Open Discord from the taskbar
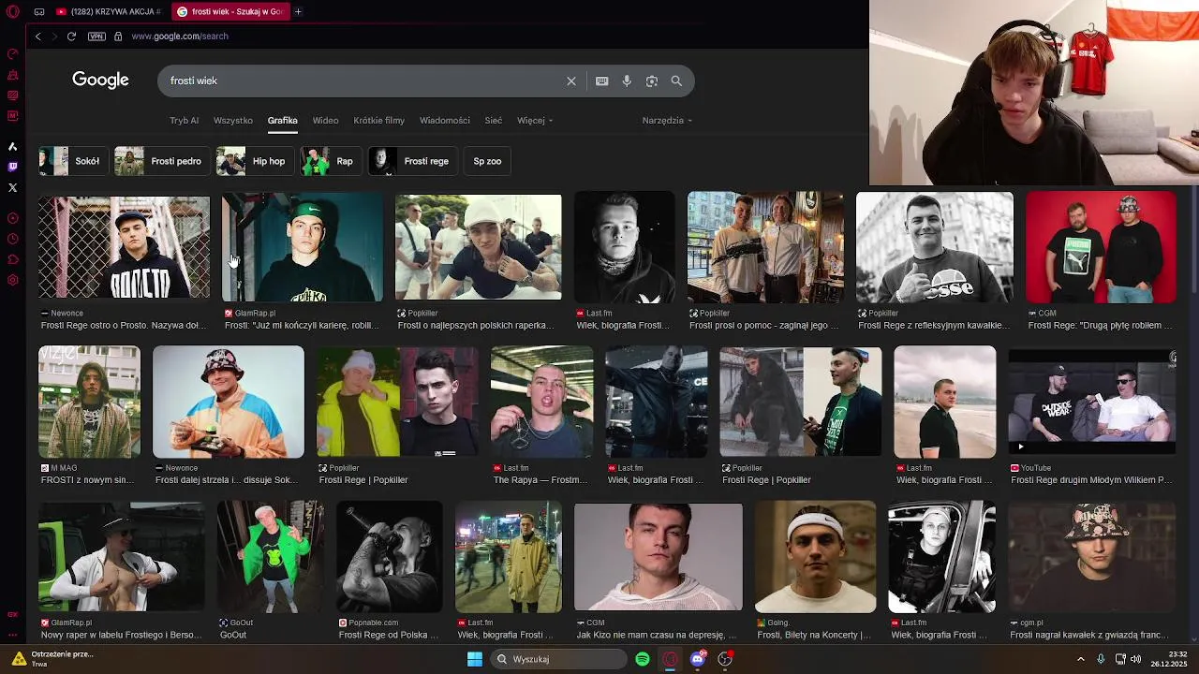This screenshot has width=1199, height=674. (697, 659)
